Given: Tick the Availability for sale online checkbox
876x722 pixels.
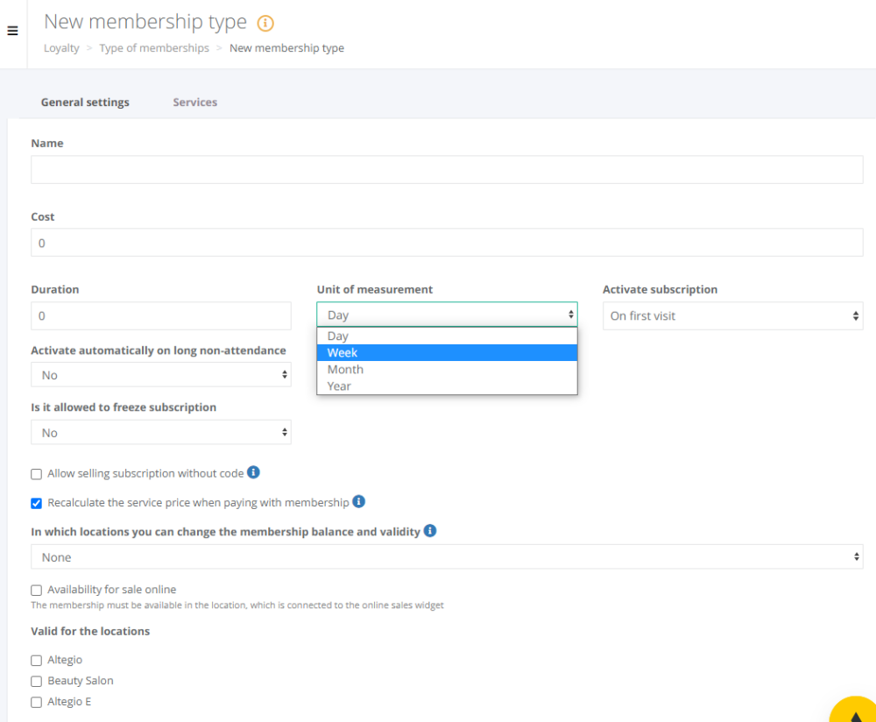Looking at the screenshot, I should point(36,590).
